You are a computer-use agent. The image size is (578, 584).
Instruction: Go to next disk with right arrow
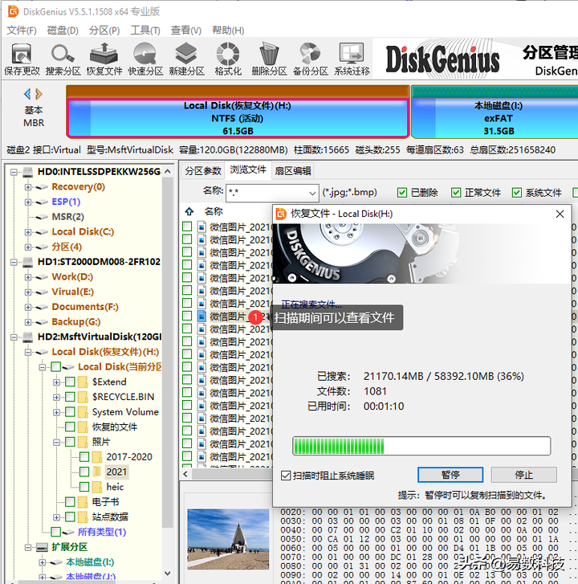[39, 94]
